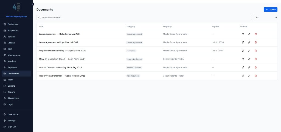Delete Property Tax Statement Cedar Heights entry

pyautogui.click(x=255, y=76)
